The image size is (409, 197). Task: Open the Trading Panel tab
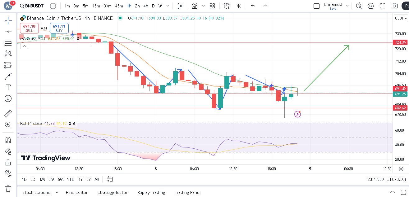pyautogui.click(x=188, y=192)
